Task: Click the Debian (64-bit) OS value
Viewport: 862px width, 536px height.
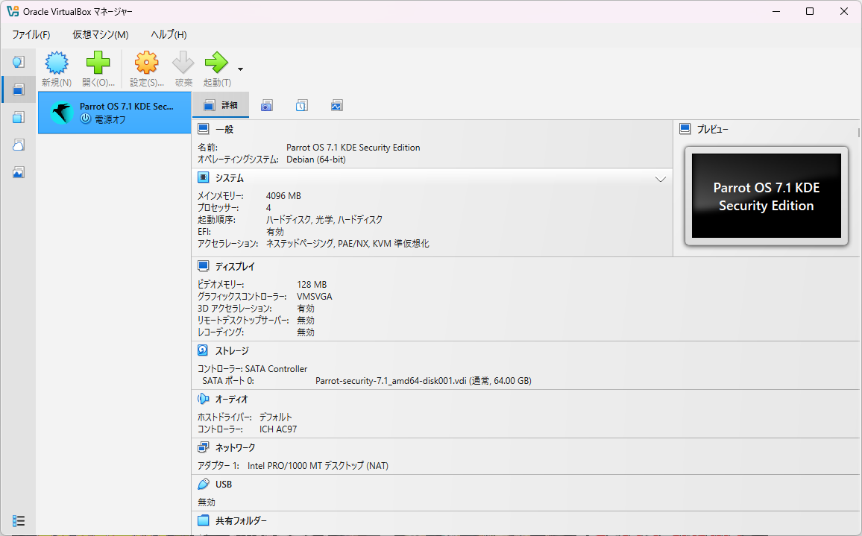Action: [x=316, y=160]
